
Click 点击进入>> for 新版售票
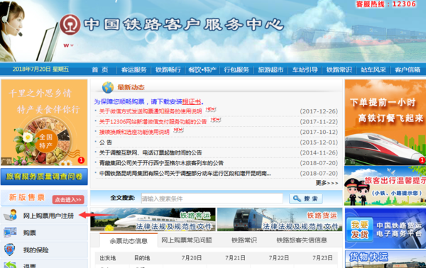tap(68, 200)
